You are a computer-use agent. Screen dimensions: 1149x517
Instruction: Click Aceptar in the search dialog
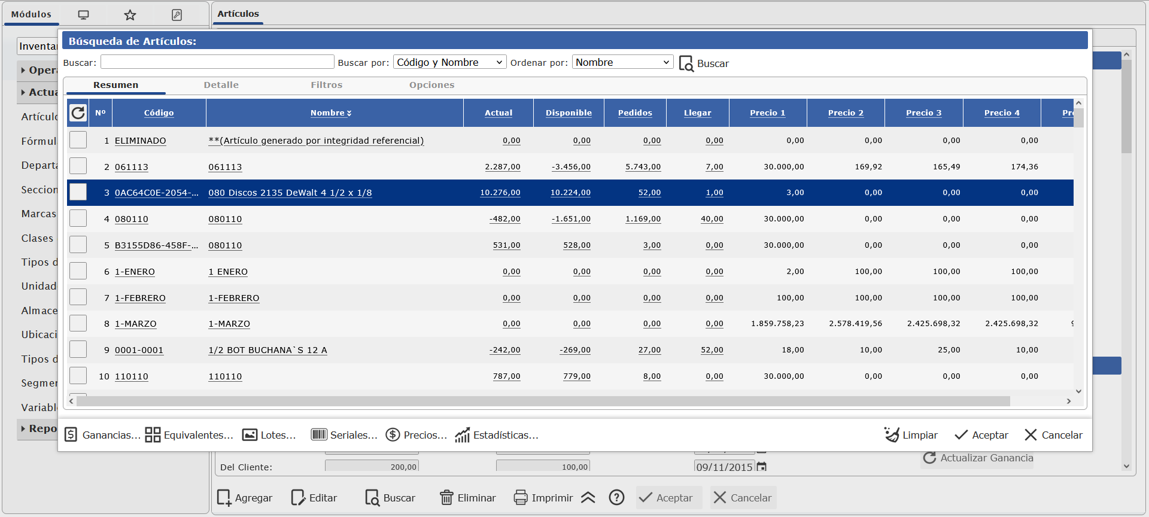click(981, 435)
